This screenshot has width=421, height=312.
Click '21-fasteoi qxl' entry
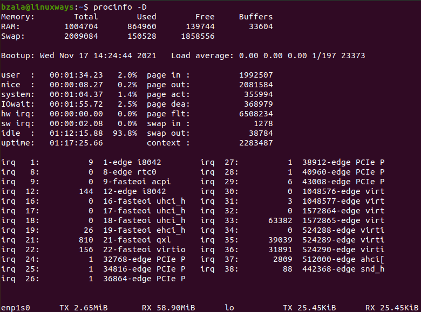pyautogui.click(x=137, y=240)
